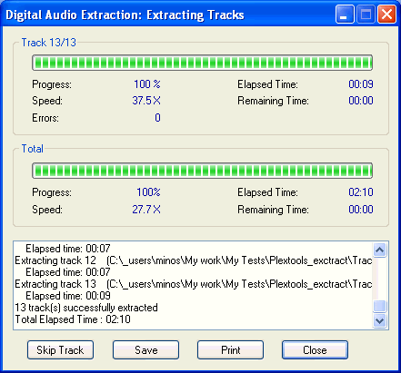Select the 'Extracting track 13' log line
The width and height of the screenshot is (401, 373).
(193, 284)
